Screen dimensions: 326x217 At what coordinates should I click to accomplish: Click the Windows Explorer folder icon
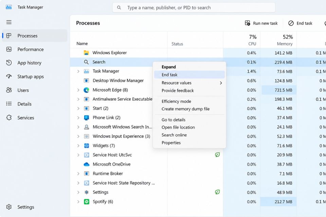pos(86,53)
